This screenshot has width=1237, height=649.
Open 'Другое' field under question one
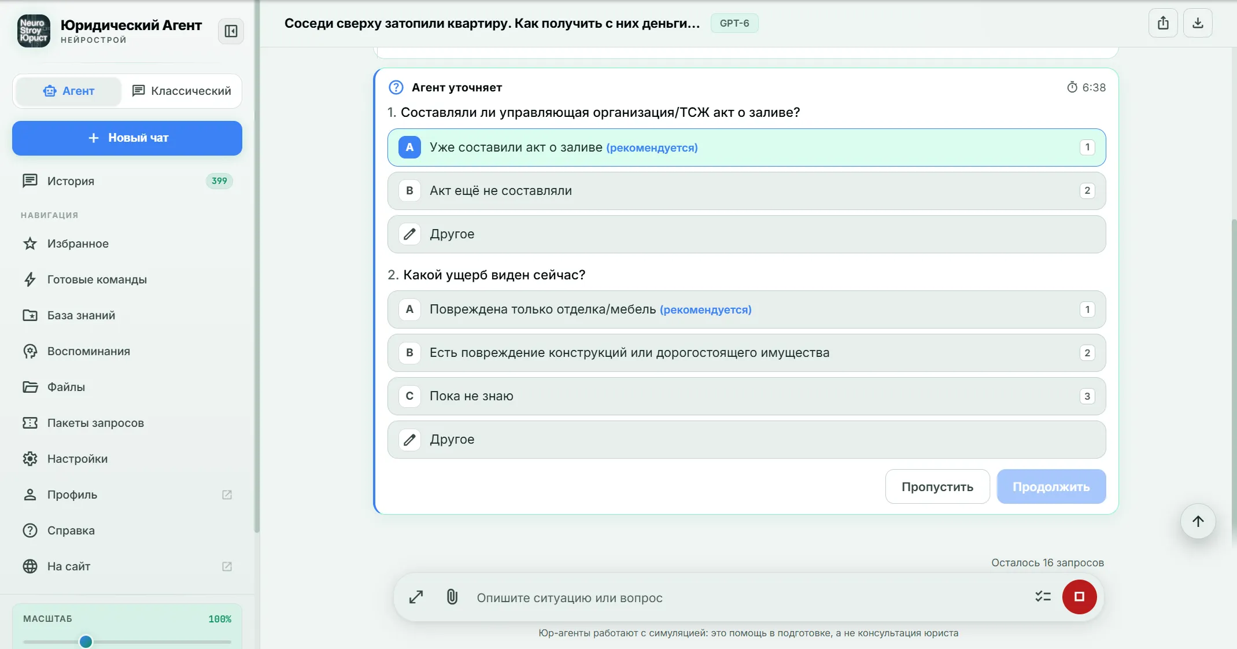tap(747, 234)
